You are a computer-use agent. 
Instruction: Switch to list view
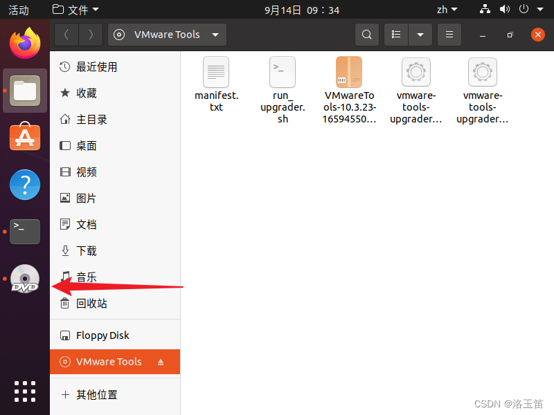click(396, 35)
